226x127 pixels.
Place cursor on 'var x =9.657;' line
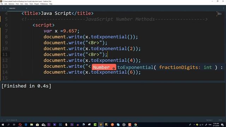point(61,31)
